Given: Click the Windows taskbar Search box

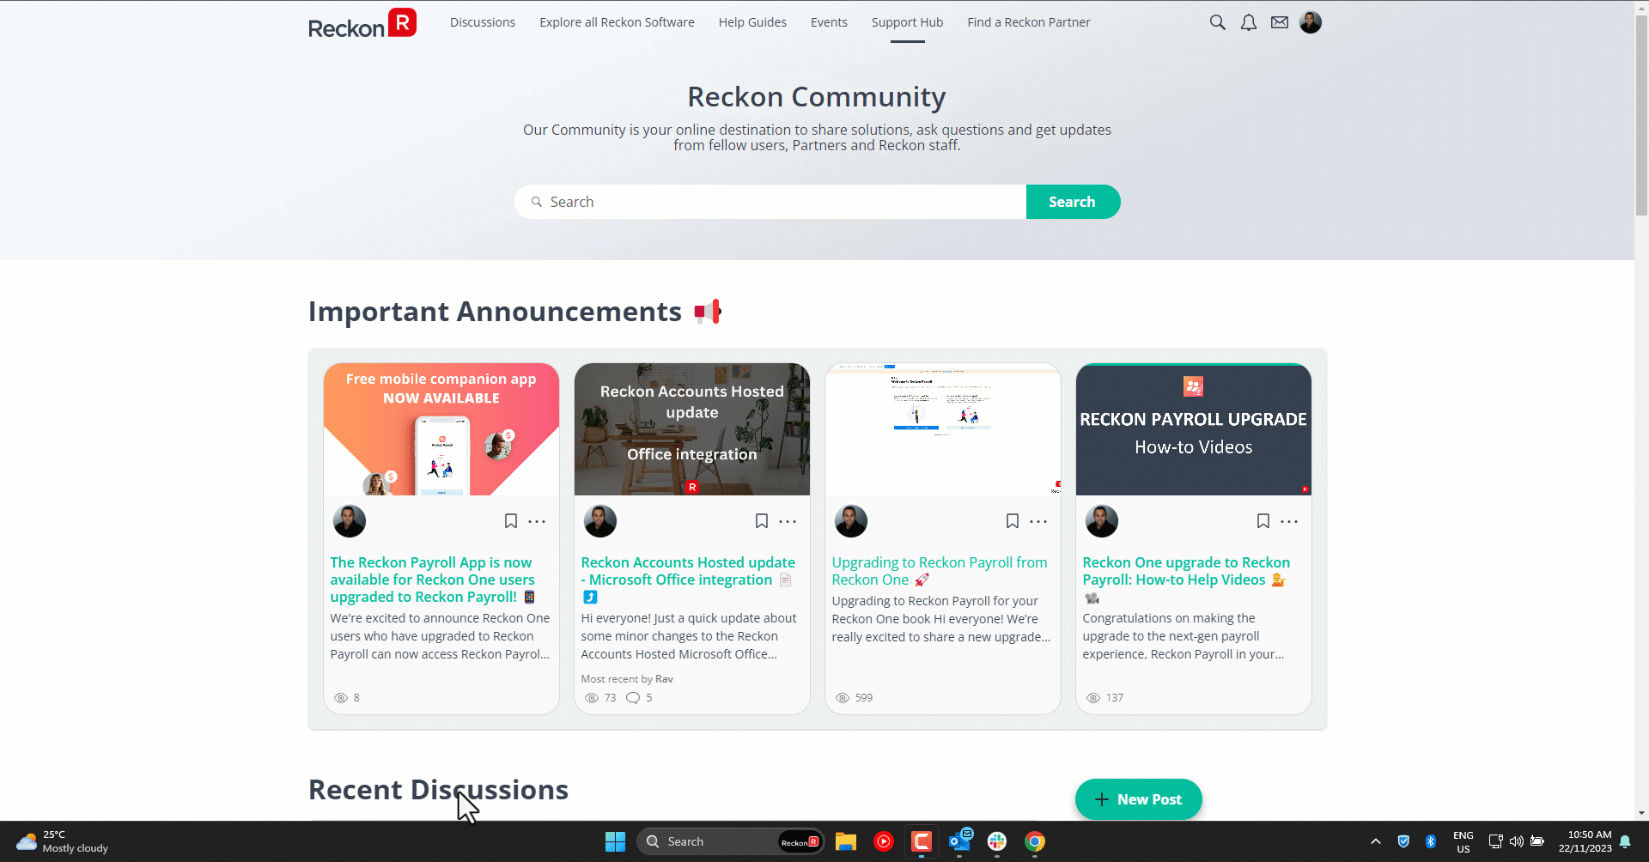Looking at the screenshot, I should (x=731, y=841).
